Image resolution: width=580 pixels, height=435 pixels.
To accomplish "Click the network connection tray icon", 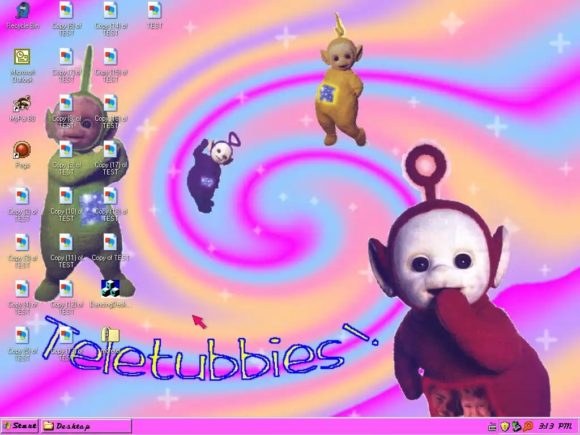I will 517,427.
